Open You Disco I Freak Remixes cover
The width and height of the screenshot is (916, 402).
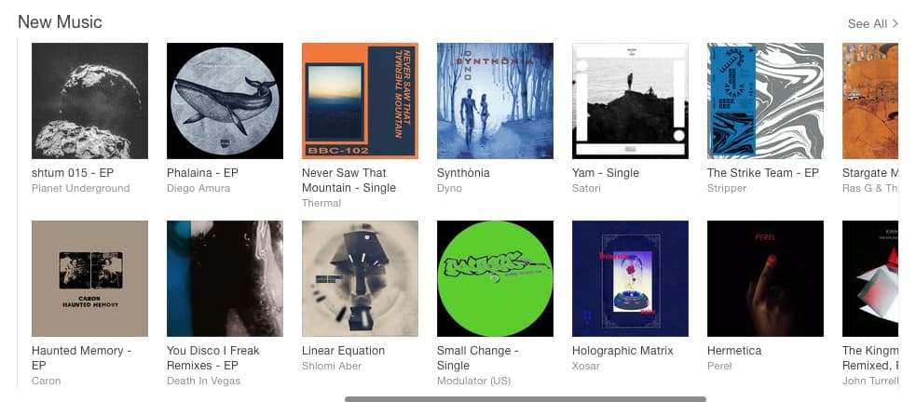[225, 278]
